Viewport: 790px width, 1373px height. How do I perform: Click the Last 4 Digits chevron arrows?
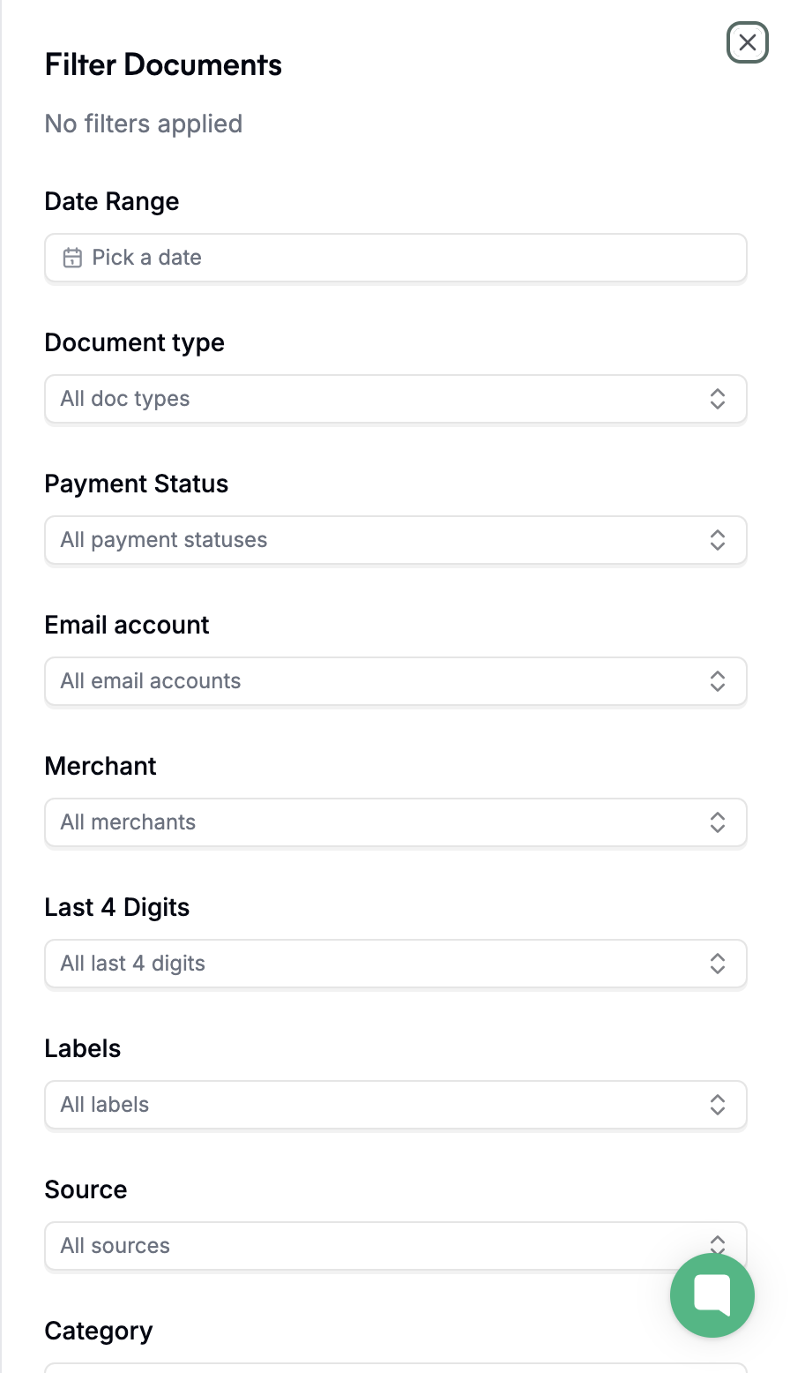(718, 964)
